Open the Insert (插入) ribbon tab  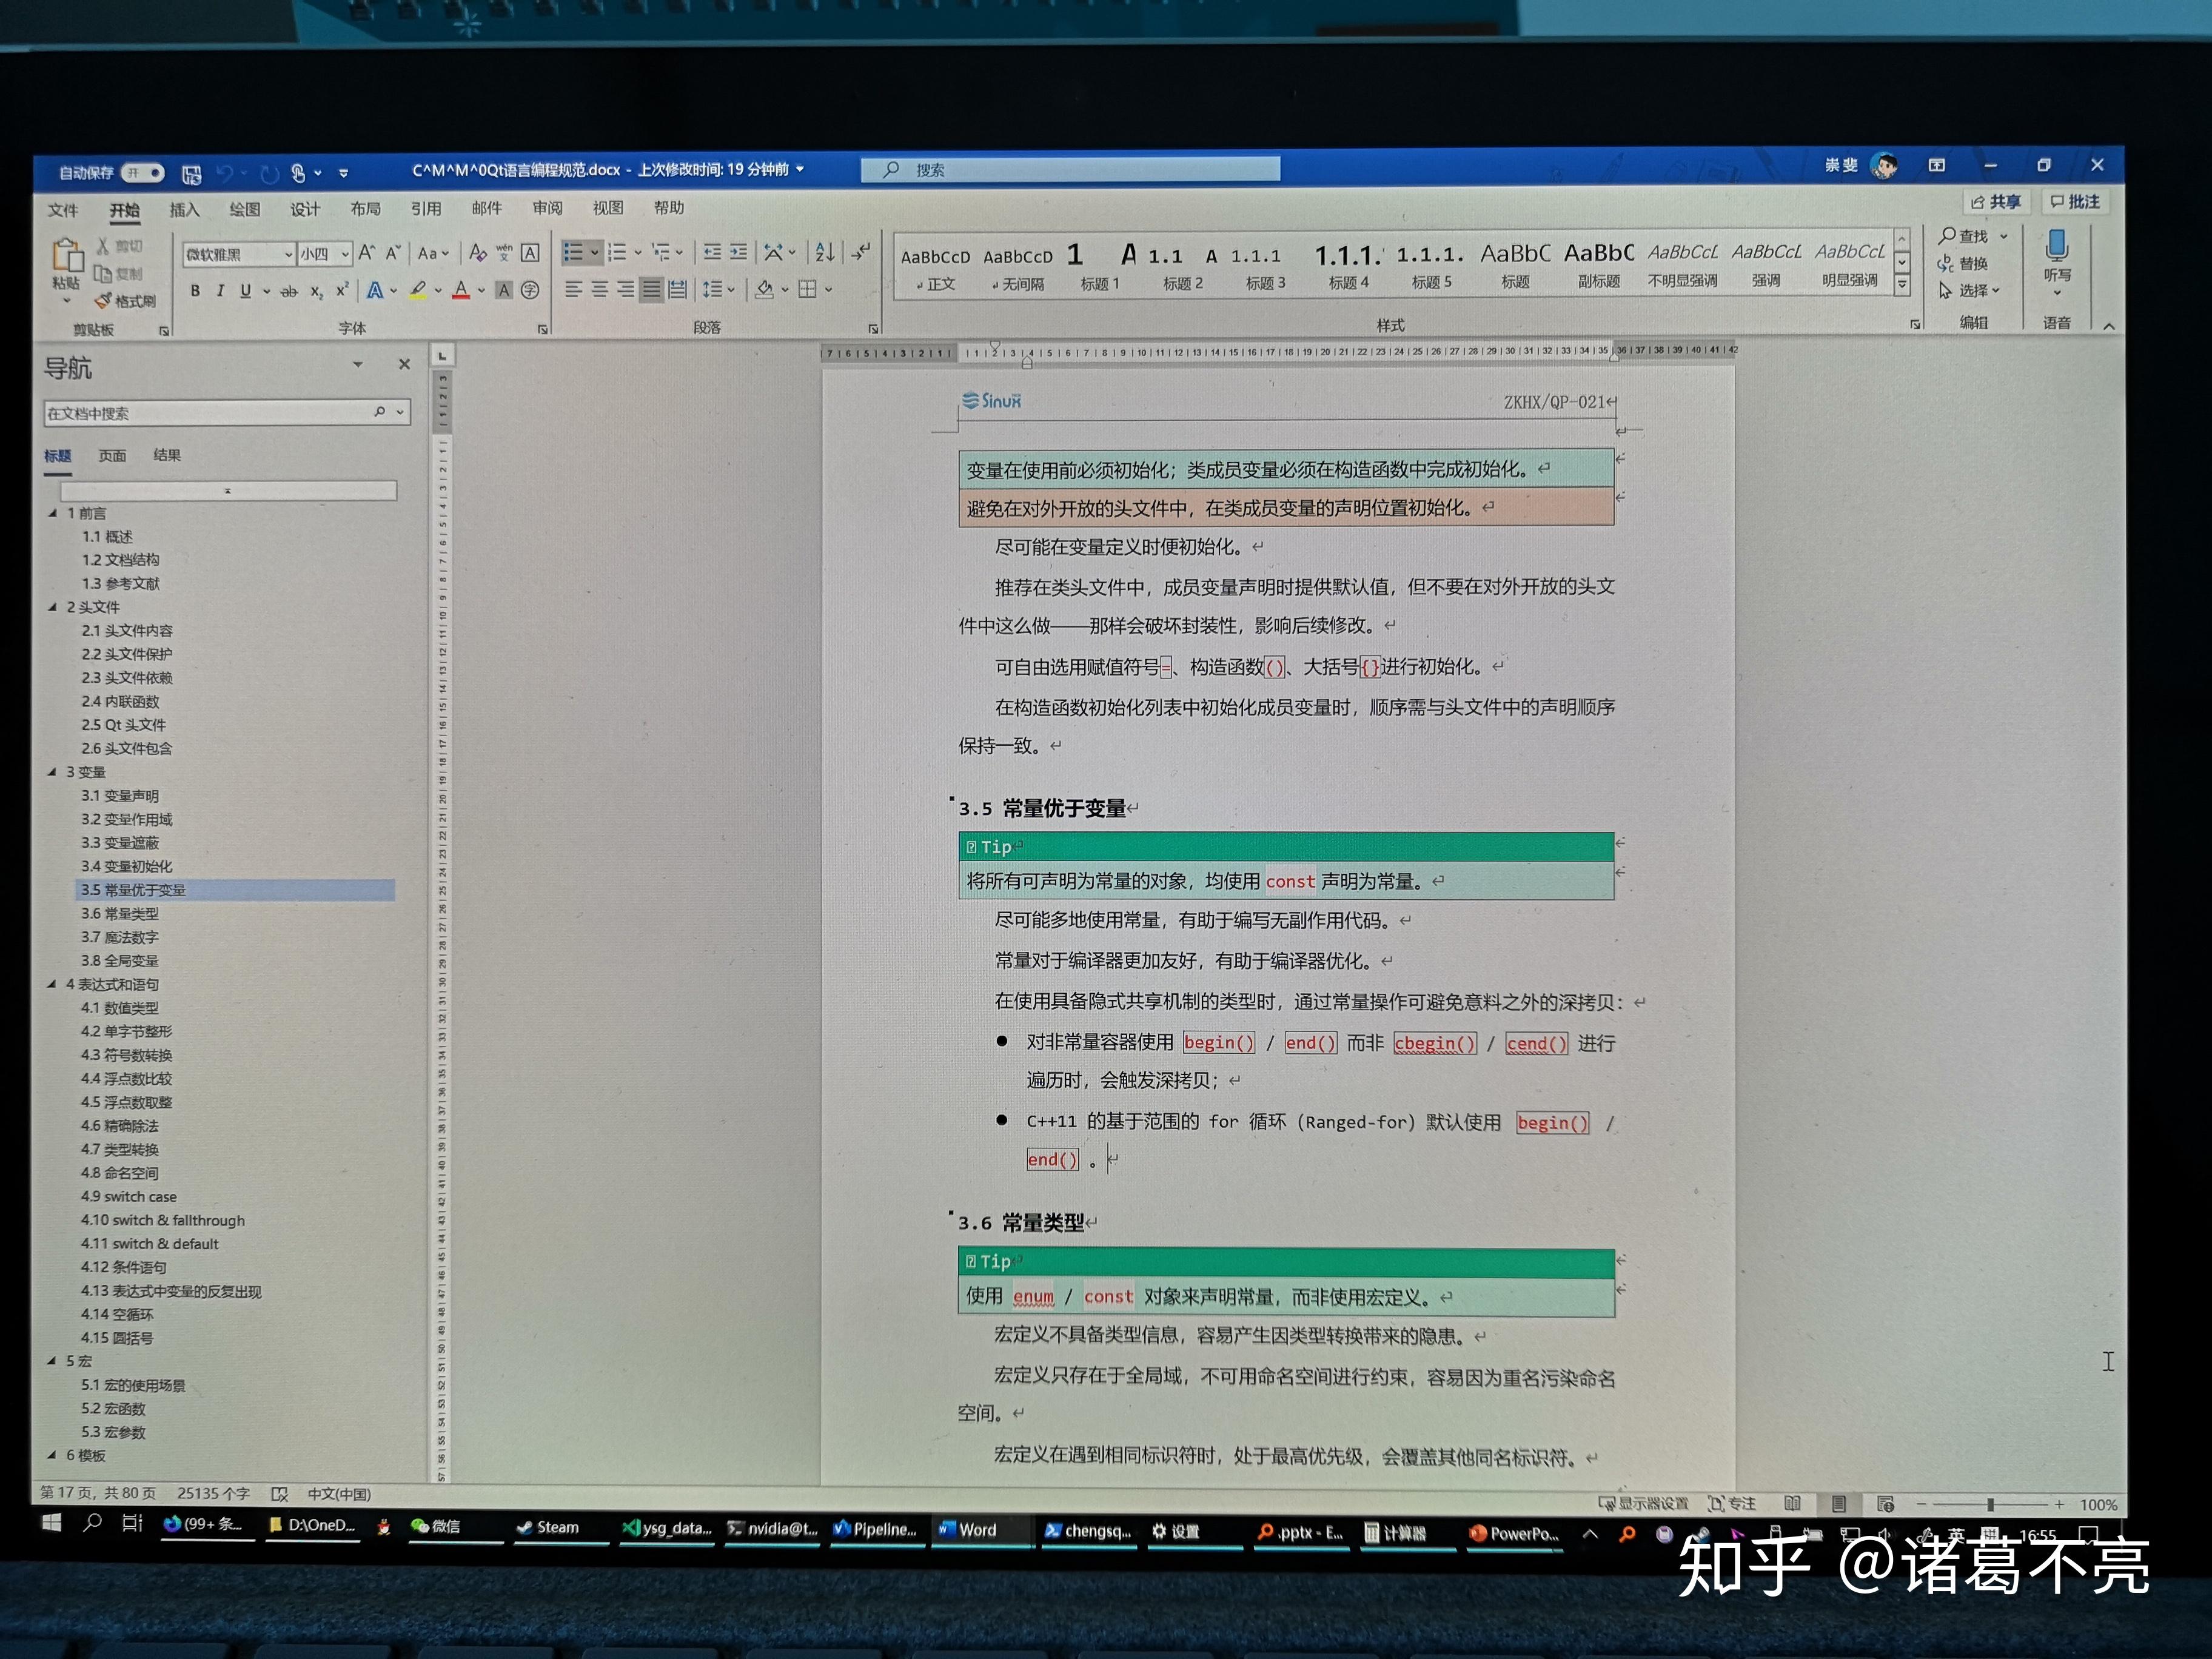[x=184, y=209]
